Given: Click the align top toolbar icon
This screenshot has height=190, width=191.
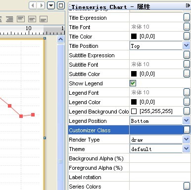Looking at the screenshot, I should click(x=21, y=19).
